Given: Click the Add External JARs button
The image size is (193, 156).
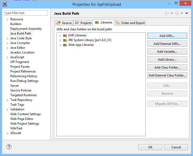Looking at the screenshot, I should (167, 44).
